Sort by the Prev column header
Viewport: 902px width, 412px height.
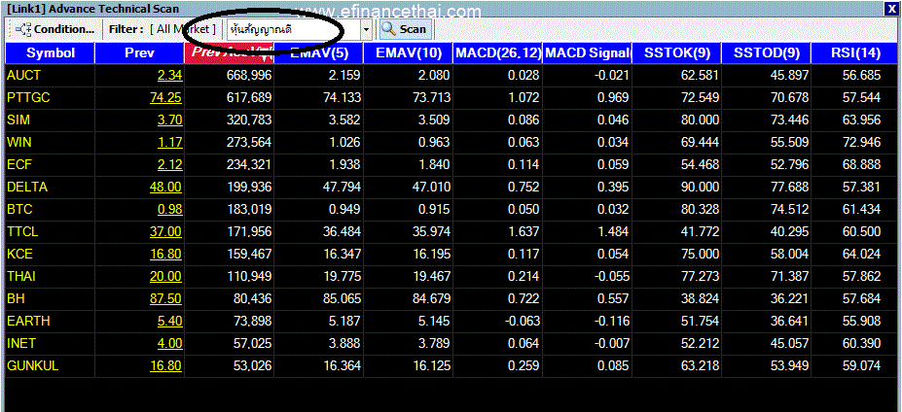[x=140, y=53]
